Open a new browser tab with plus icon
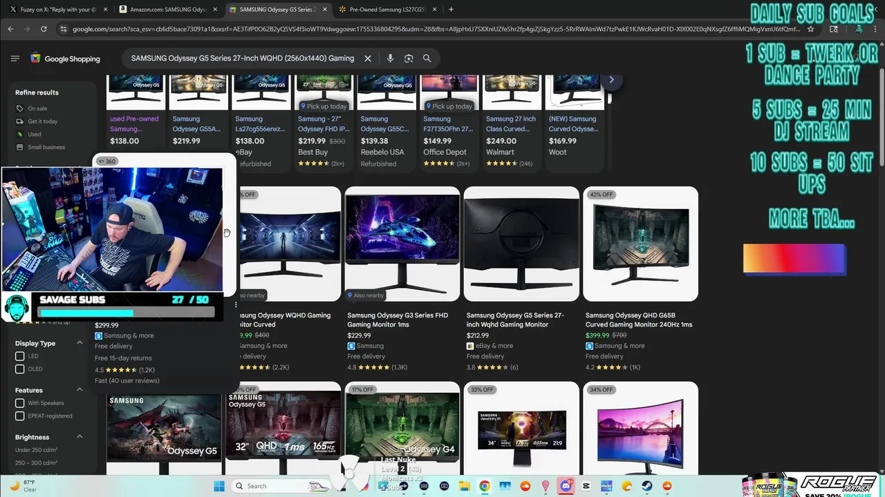885x497 pixels. (451, 9)
